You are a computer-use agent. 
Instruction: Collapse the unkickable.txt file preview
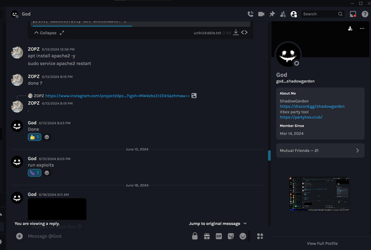tap(45, 33)
